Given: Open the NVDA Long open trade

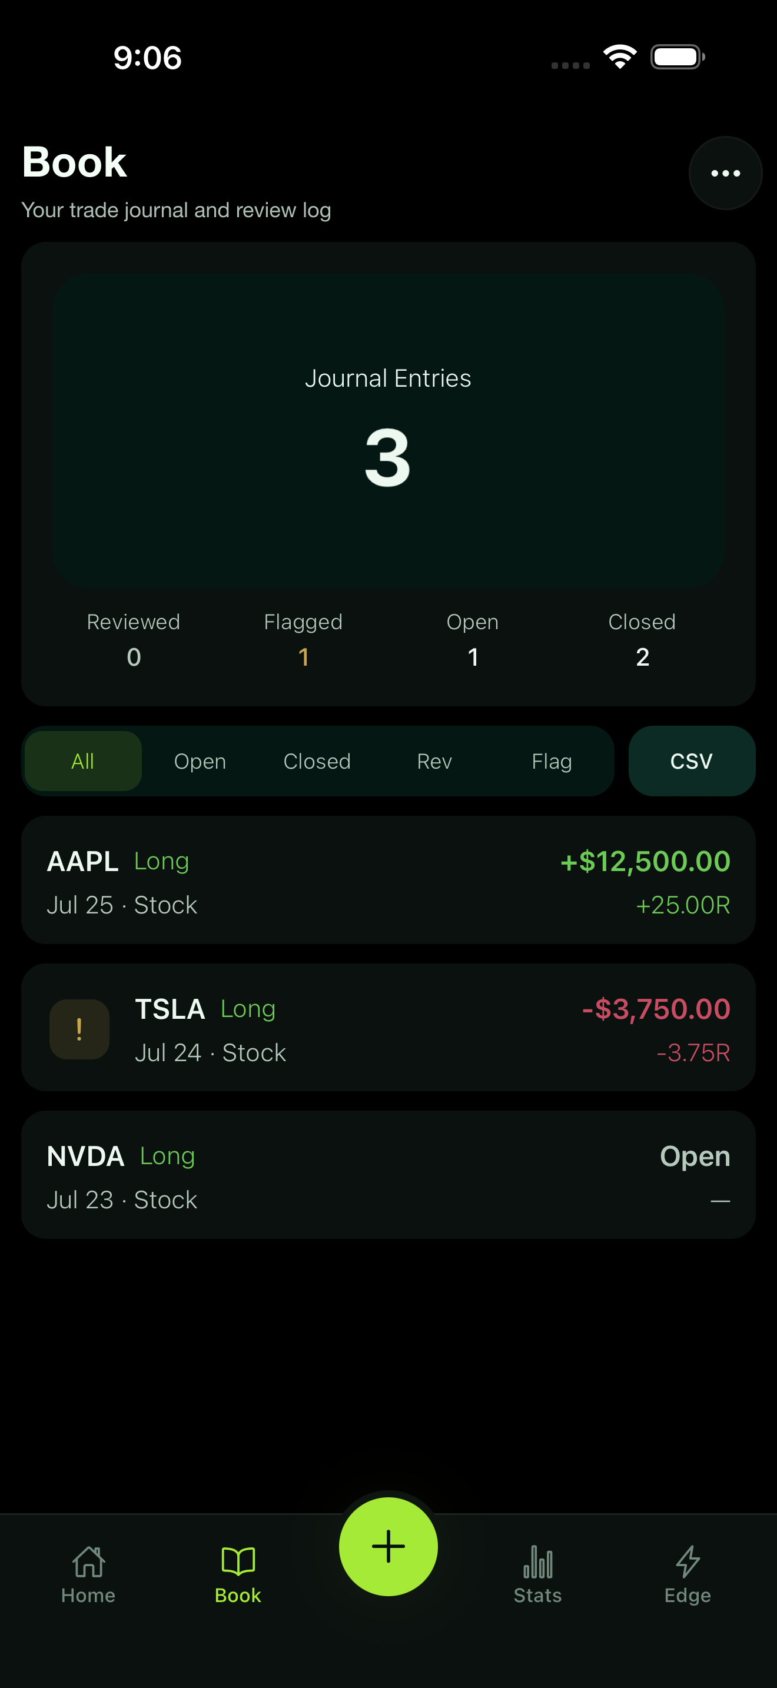Looking at the screenshot, I should (x=388, y=1174).
